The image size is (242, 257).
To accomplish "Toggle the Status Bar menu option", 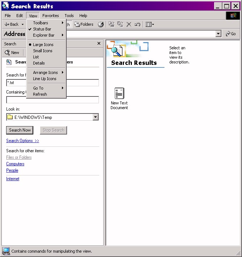I will [x=46, y=29].
